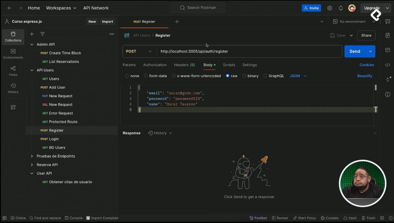The width and height of the screenshot is (394, 223).
Task: Switch to the Scripts tab
Action: tap(229, 65)
